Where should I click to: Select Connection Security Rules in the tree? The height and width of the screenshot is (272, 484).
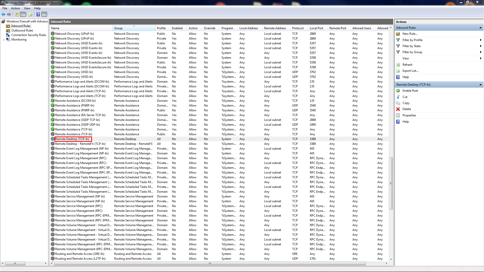pos(29,35)
